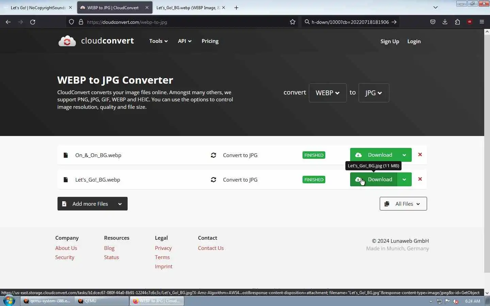Screen dimensions: 490x306
Task: Click Sign Up in header
Action: click(390, 41)
